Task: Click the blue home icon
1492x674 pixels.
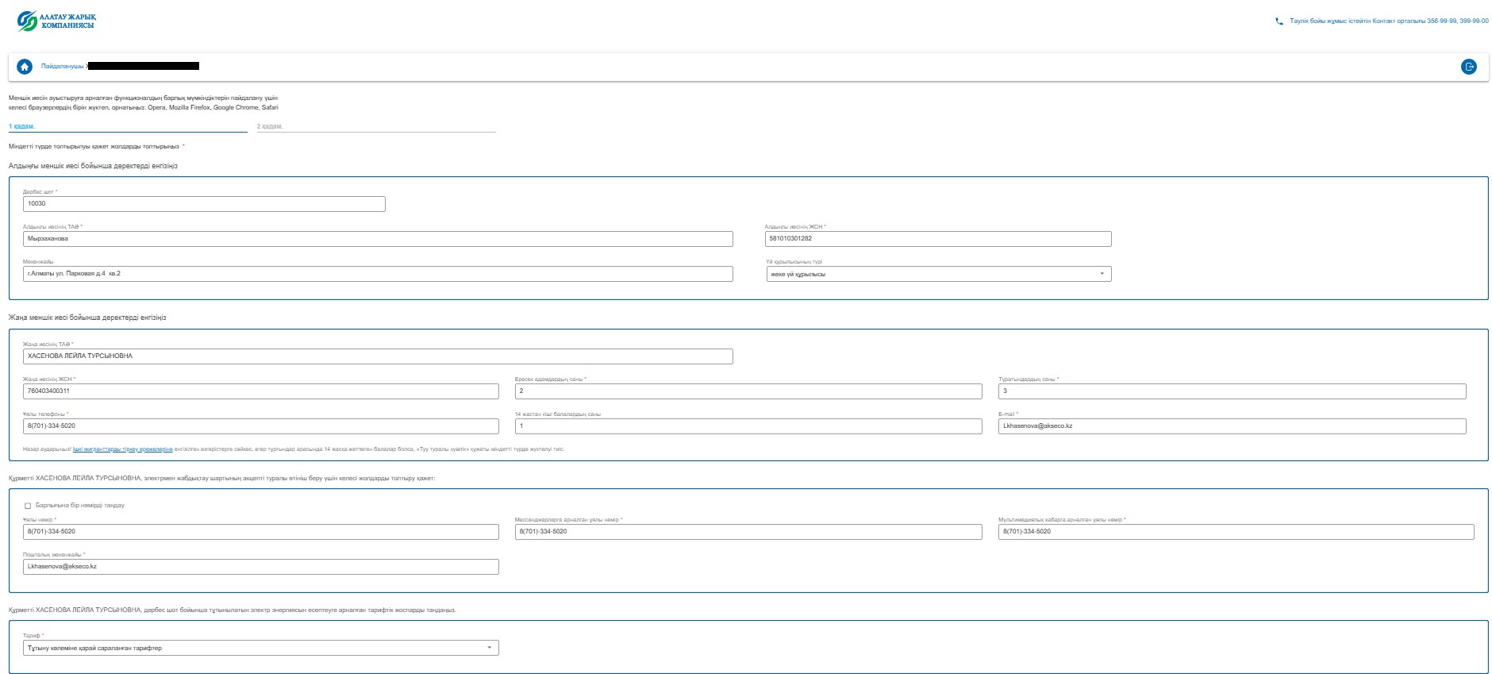Action: (25, 67)
